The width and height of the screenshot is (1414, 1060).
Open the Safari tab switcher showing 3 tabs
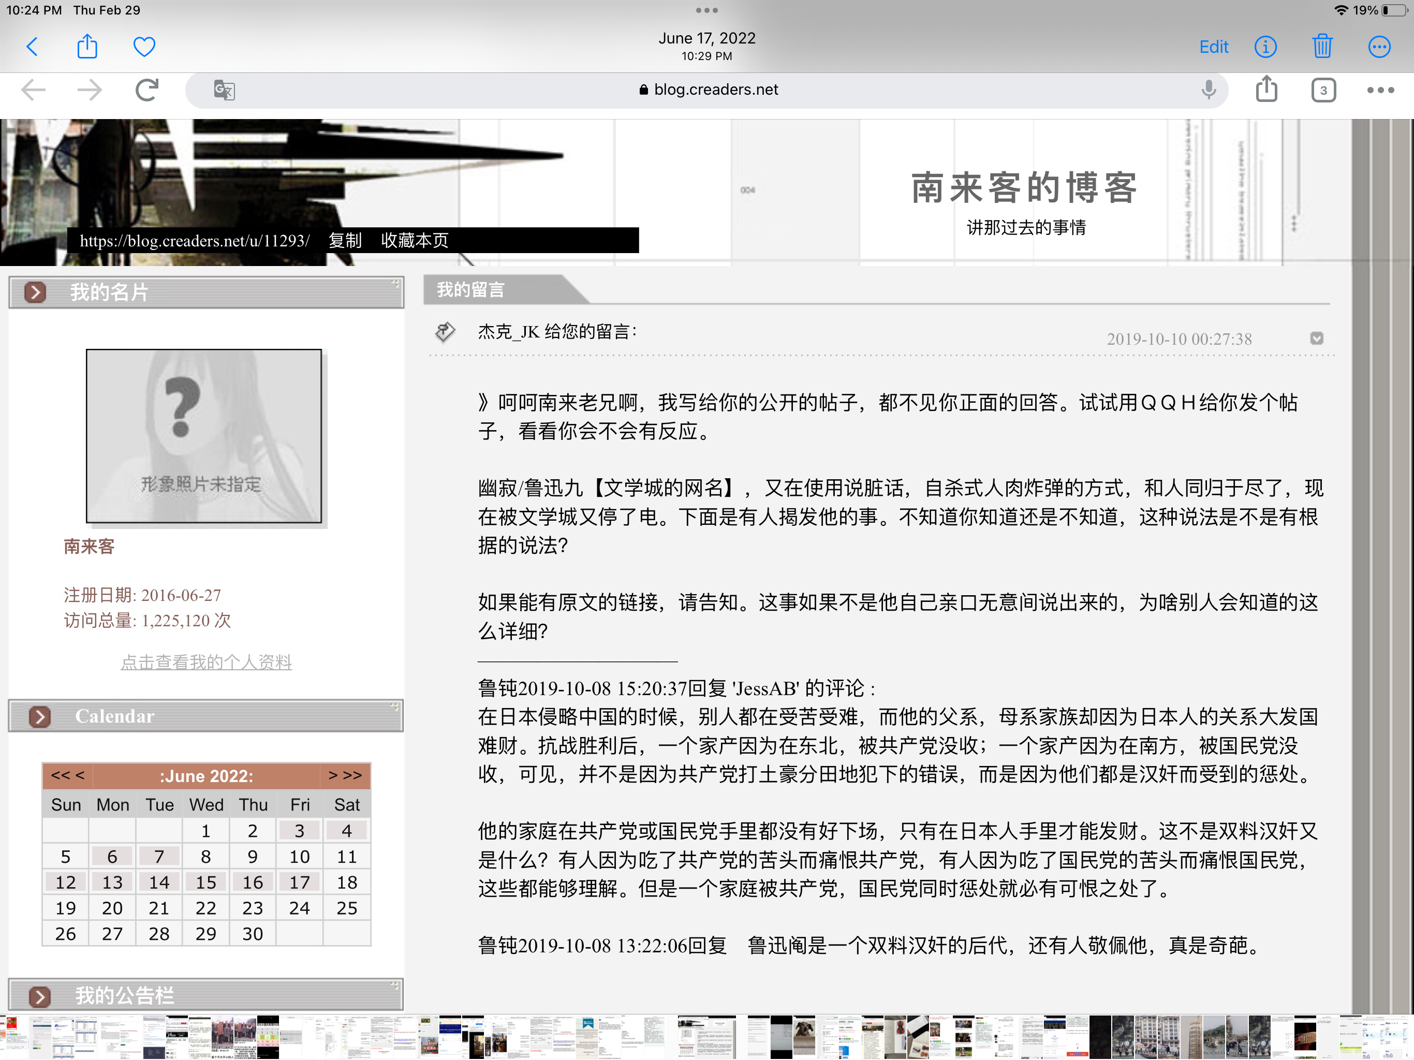(1323, 90)
